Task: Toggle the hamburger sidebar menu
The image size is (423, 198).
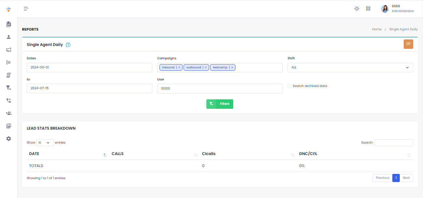Action: pos(26,9)
